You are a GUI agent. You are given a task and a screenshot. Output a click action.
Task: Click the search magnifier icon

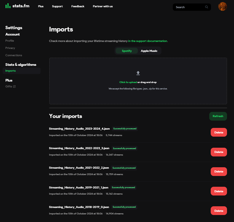[x=207, y=7]
